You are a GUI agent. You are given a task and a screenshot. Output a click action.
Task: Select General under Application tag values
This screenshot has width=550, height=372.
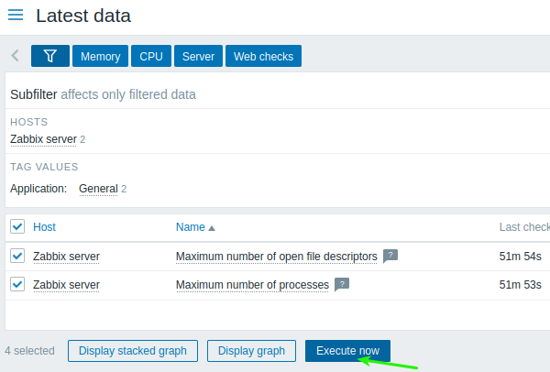99,189
